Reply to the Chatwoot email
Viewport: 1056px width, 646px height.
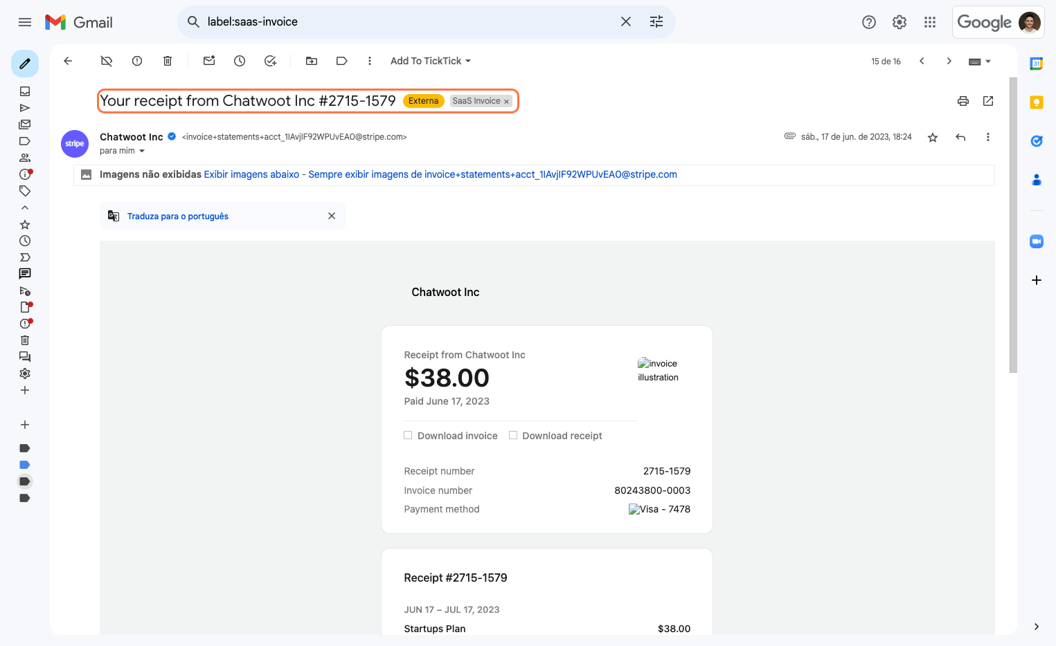tap(960, 137)
